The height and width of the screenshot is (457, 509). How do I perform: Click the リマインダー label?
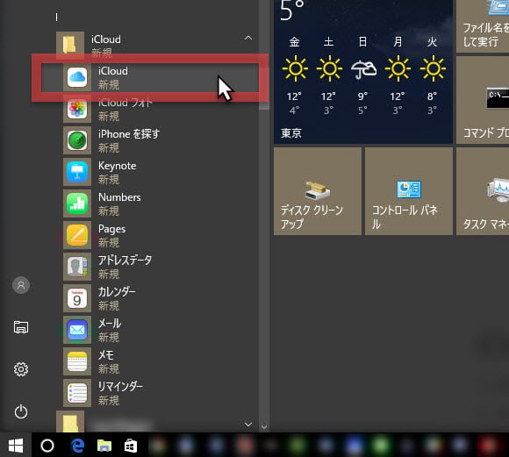(x=120, y=386)
